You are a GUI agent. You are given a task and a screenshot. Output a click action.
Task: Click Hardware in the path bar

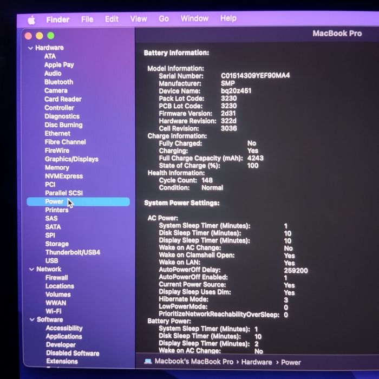click(257, 362)
